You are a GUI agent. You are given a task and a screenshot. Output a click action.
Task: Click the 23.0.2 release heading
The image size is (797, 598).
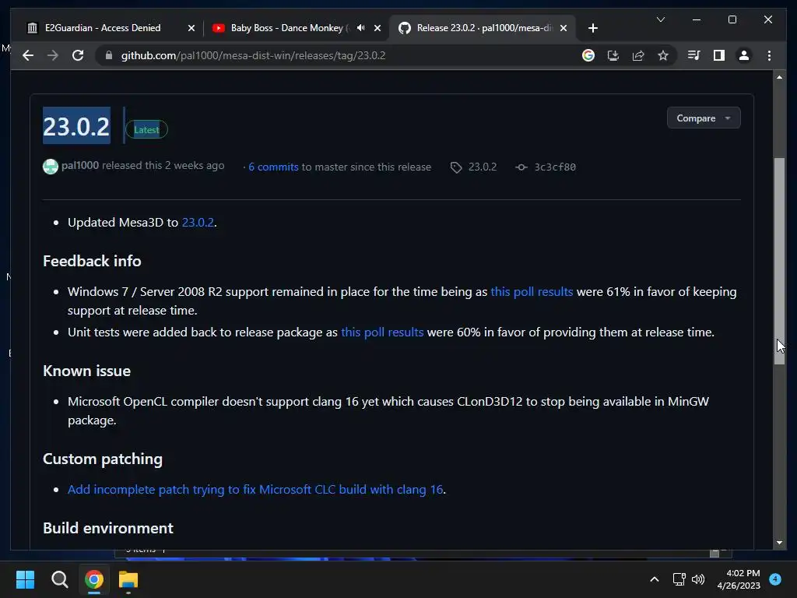tap(76, 126)
